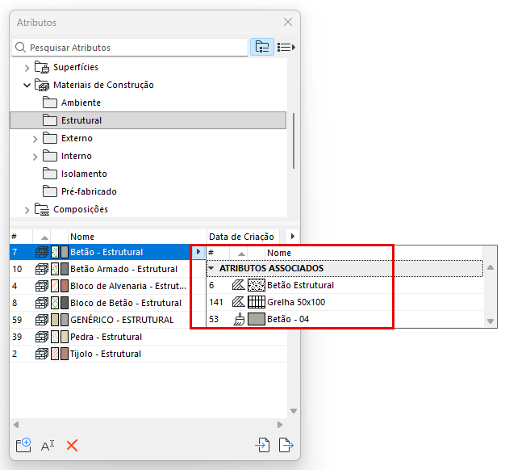505x470 pixels.
Task: Close the Atributos panel
Action: tap(288, 22)
